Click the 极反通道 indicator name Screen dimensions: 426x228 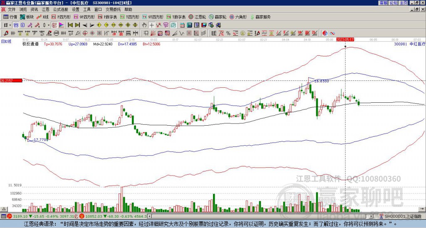click(x=30, y=44)
